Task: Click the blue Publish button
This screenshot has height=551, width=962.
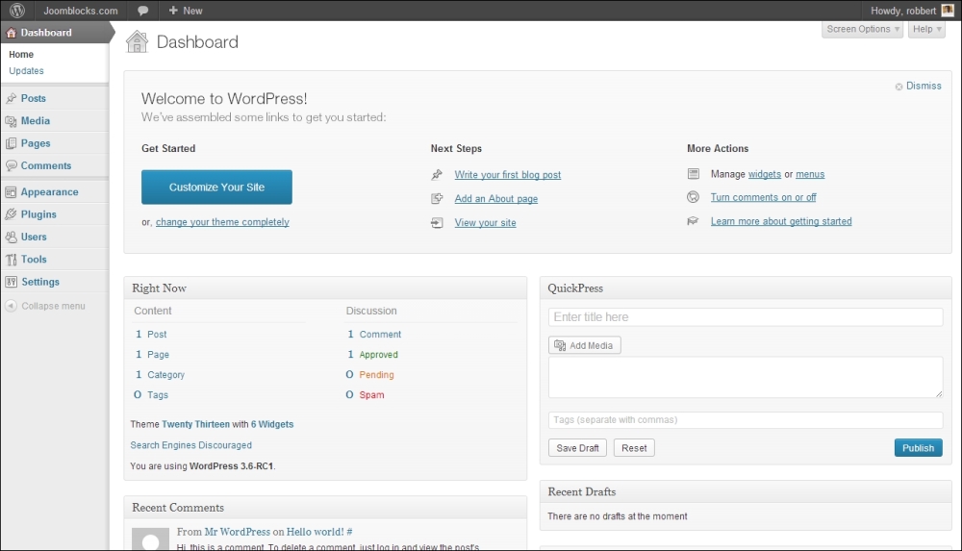Action: [x=918, y=448]
